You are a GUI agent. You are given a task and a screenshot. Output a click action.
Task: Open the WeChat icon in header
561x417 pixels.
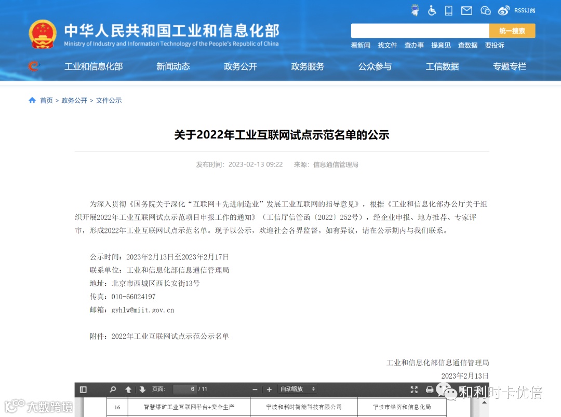click(486, 11)
